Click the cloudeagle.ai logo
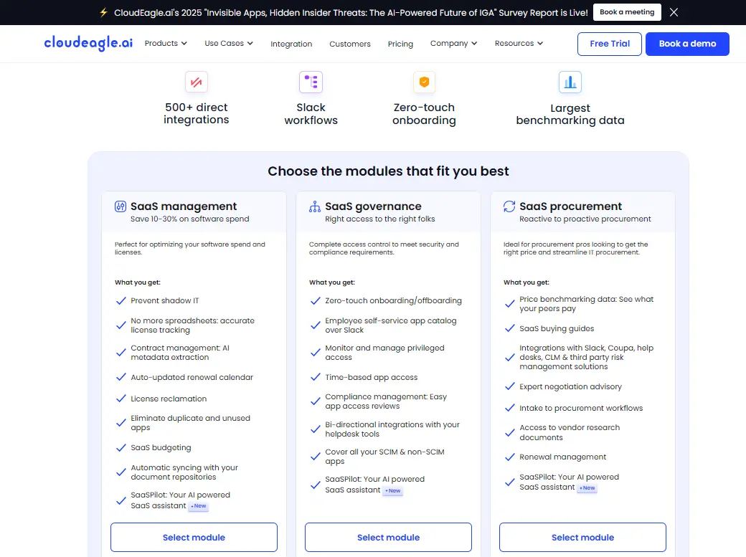 click(88, 43)
